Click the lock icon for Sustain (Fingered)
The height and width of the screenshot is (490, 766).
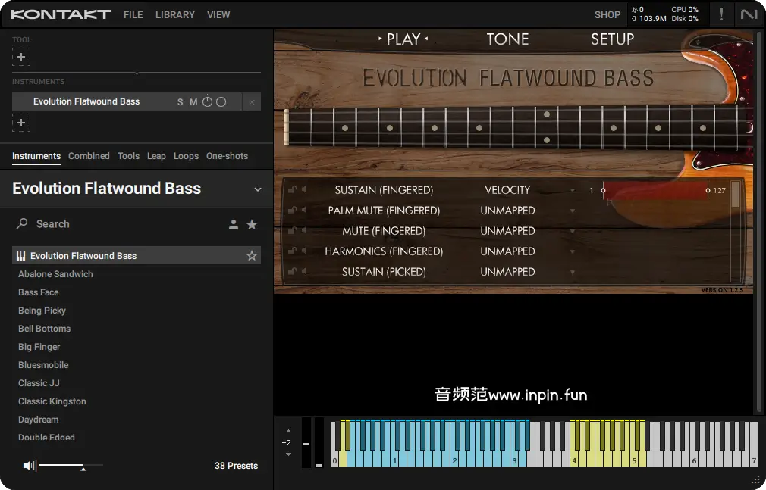tap(292, 190)
